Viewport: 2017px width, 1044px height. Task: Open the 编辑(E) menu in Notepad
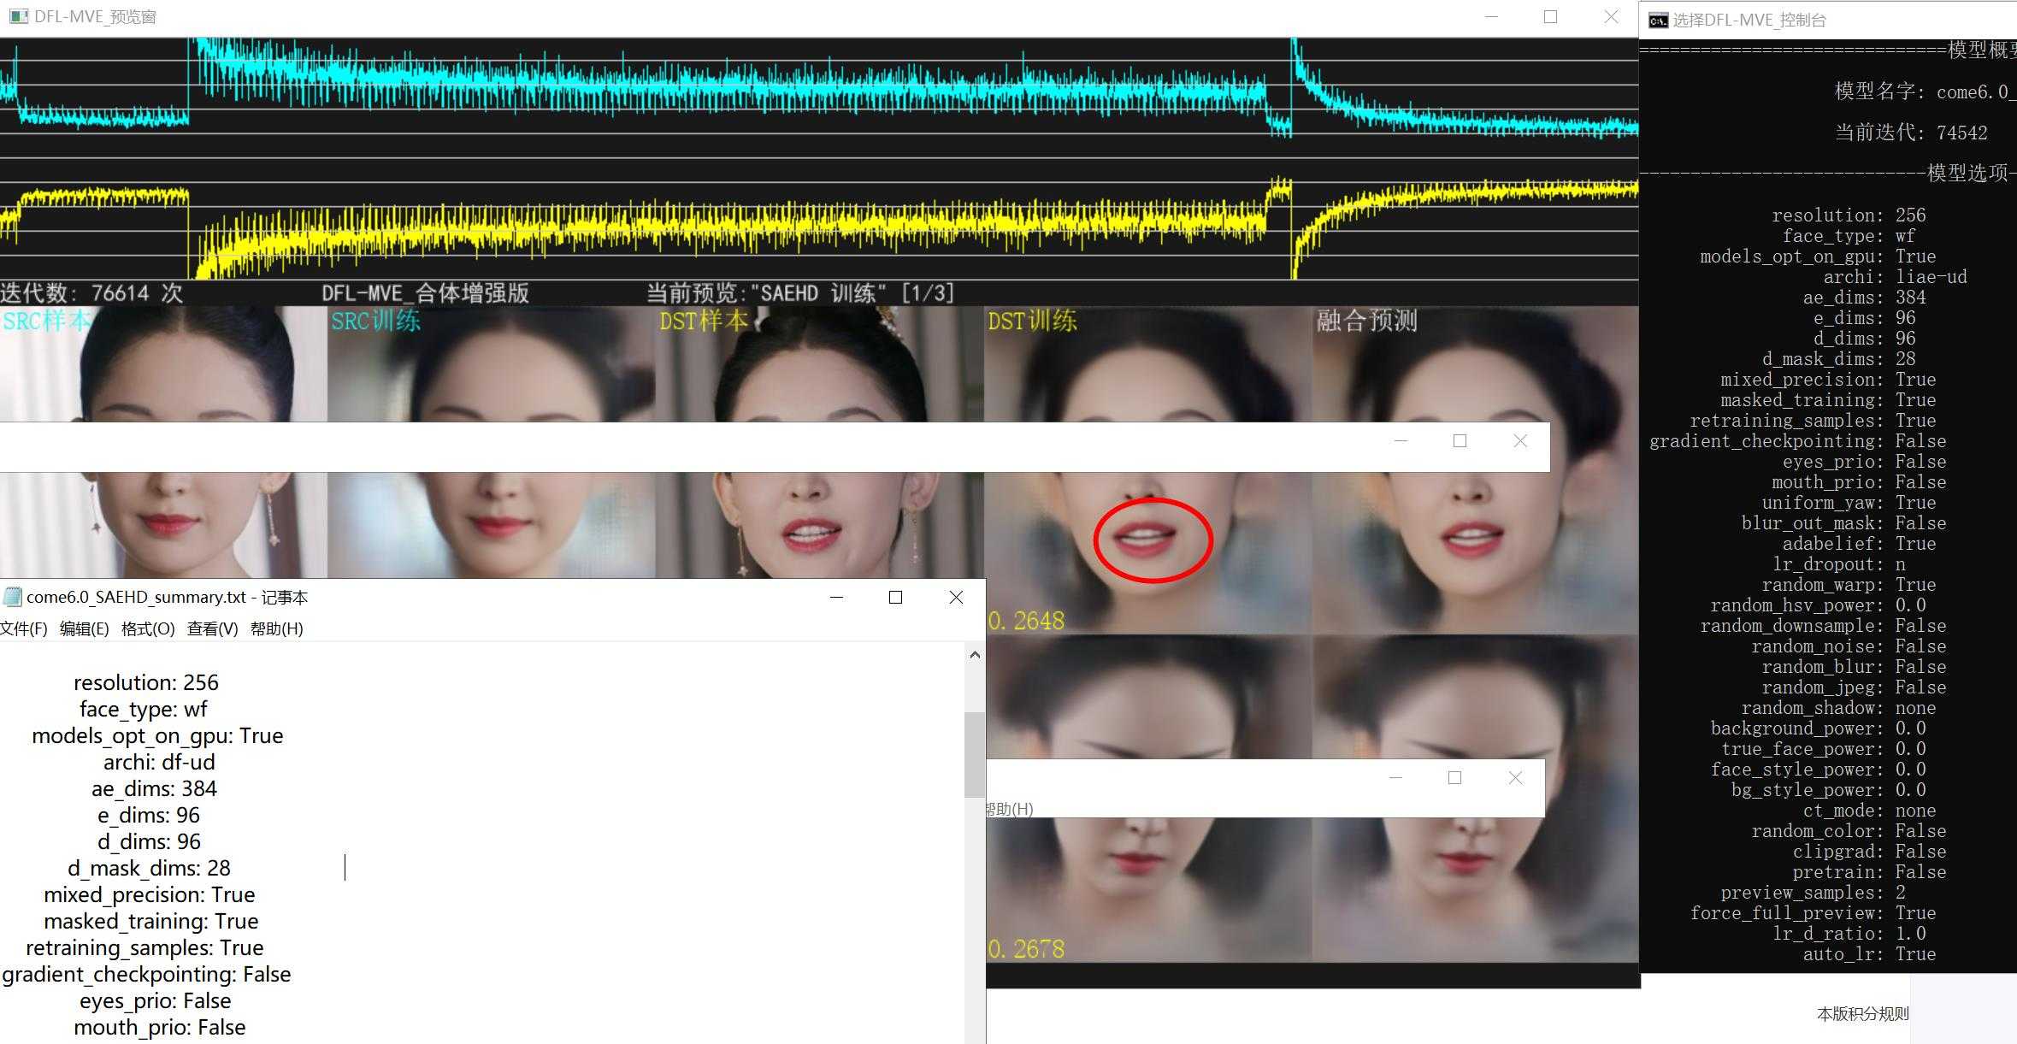[x=85, y=628]
